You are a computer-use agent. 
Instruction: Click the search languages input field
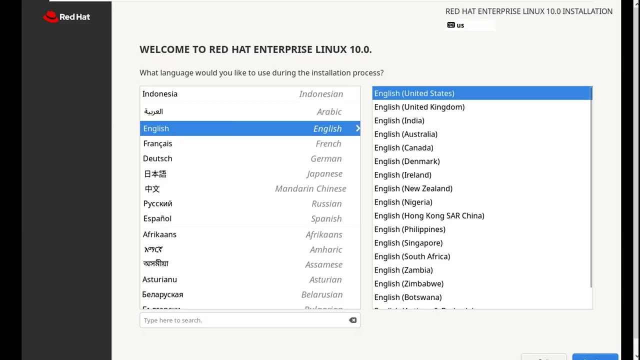click(250, 320)
